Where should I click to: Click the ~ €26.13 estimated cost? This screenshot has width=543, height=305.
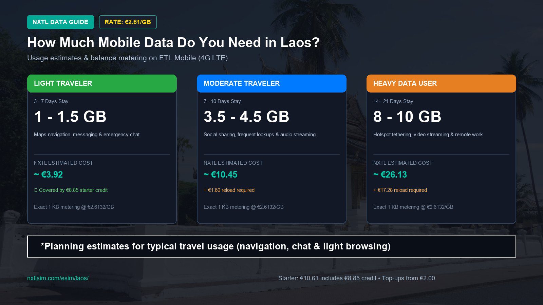pyautogui.click(x=390, y=175)
